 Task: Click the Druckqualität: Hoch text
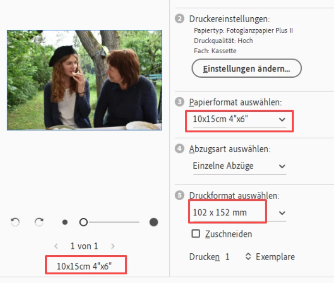coord(224,41)
